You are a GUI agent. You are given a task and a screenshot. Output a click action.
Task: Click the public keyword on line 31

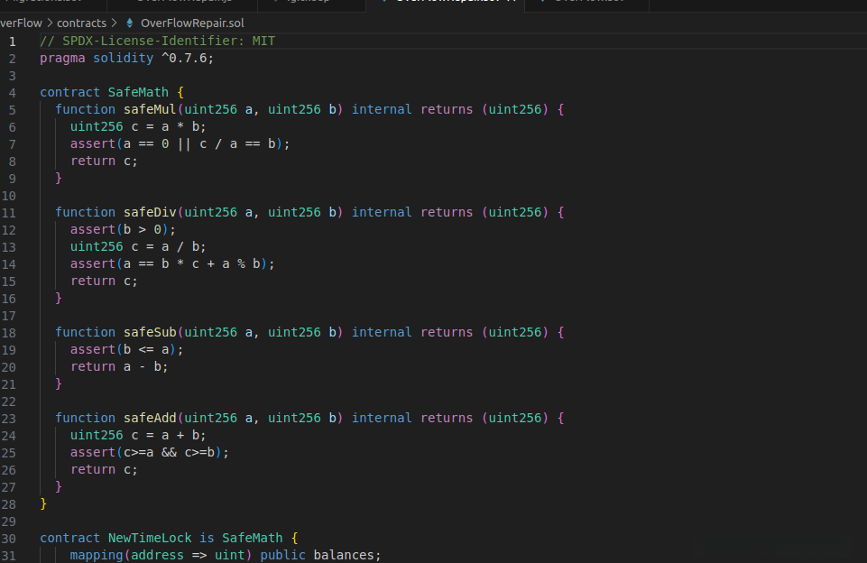[x=282, y=555]
